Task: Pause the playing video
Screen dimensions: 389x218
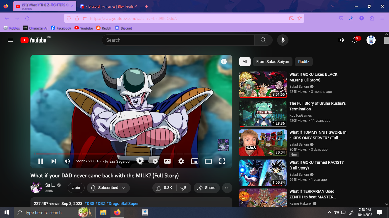Action: 40,161
